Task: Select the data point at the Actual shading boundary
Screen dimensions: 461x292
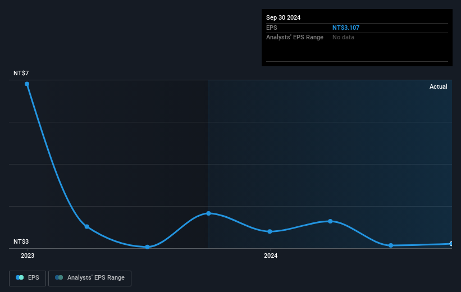Action: [x=208, y=213]
